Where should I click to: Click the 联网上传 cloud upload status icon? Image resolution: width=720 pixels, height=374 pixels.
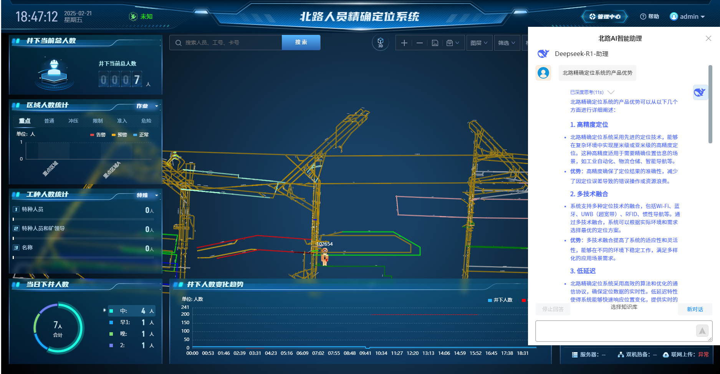(666, 355)
